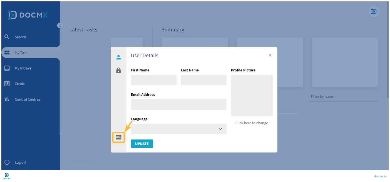The width and height of the screenshot is (390, 182).
Task: Click the DOCMX logo in the top left
Action: [x=27, y=15]
